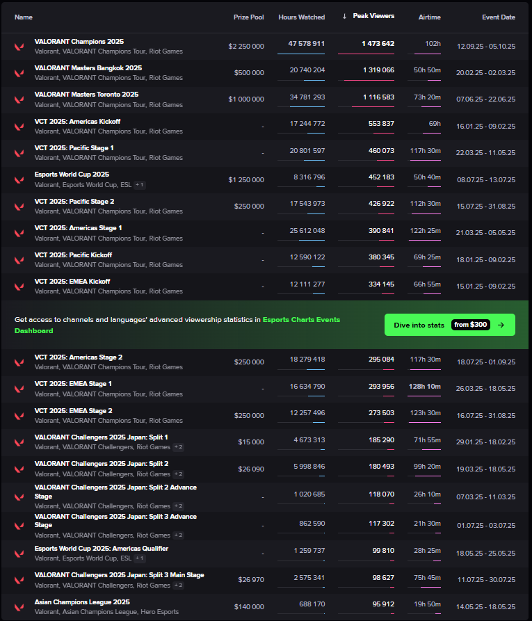
Task: Click Valorant icon beside VCT 2025: Americas Stage 1
Action: 19,233
